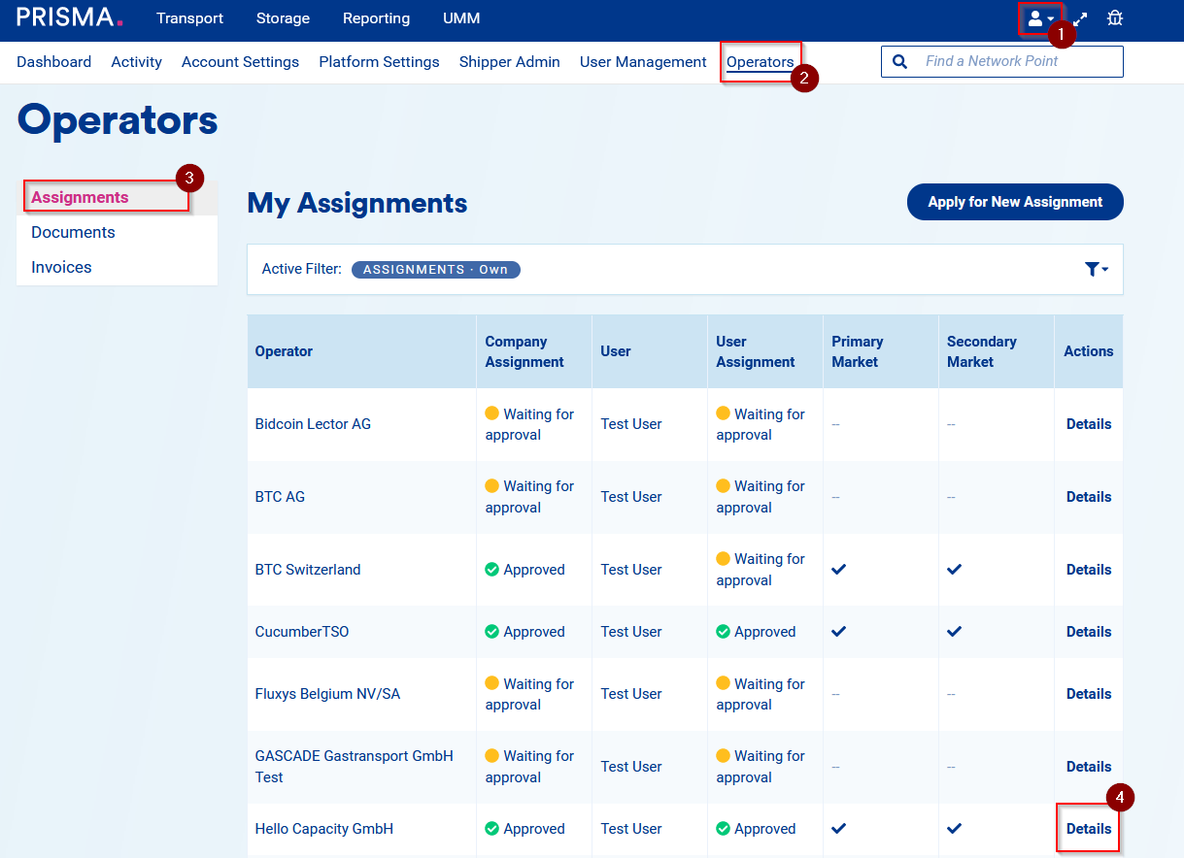Click Apply for New Assignment button
Image resolution: width=1184 pixels, height=858 pixels.
pos(1015,202)
